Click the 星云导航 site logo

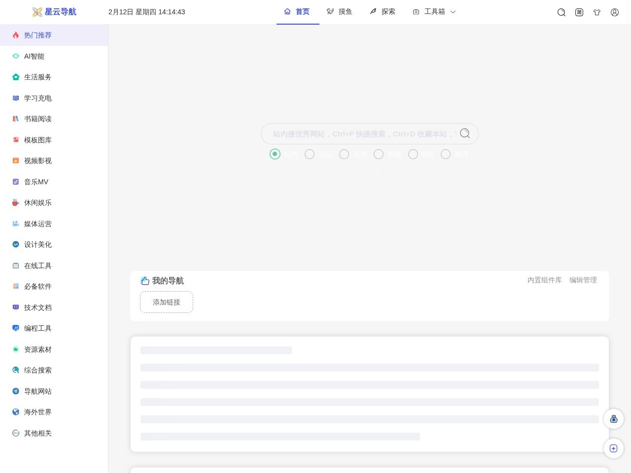tap(54, 12)
